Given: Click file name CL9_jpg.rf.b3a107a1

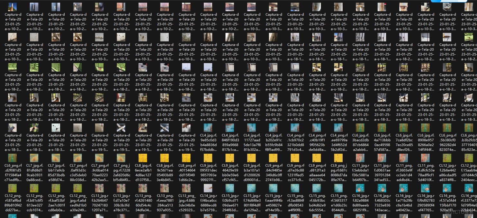Looking at the screenshot, I should coord(252,173).
